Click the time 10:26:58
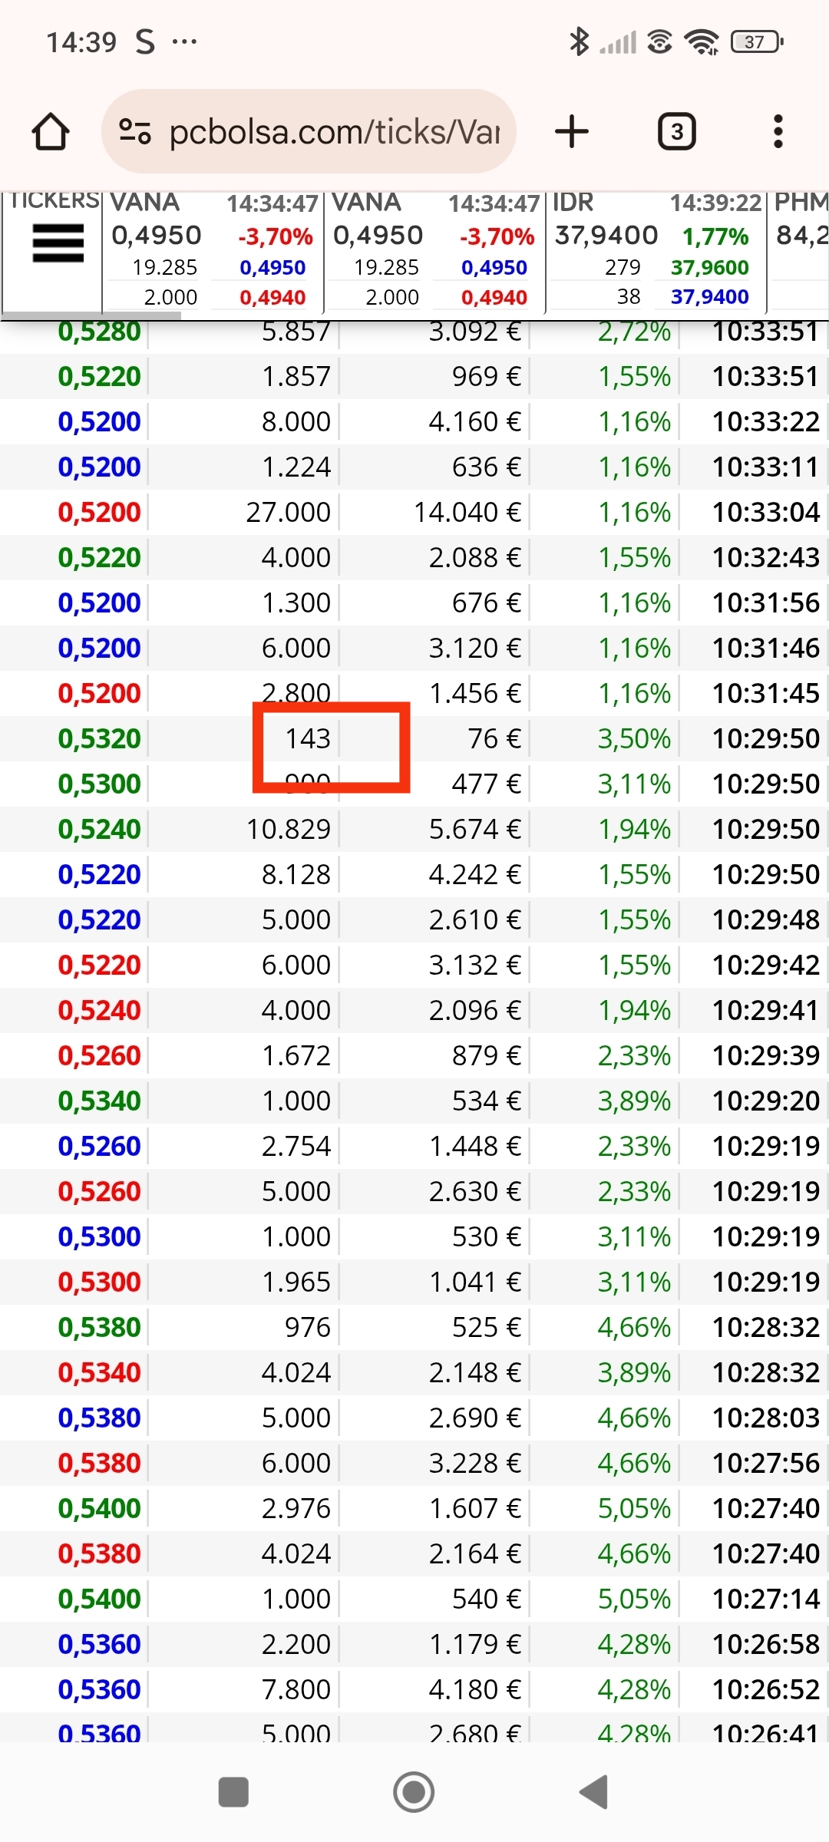The image size is (829, 1842). click(766, 1644)
